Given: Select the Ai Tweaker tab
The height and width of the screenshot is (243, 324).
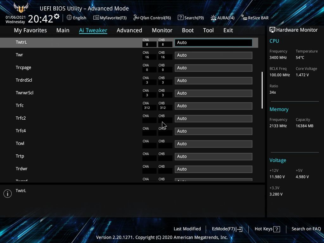Looking at the screenshot, I should click(93, 30).
